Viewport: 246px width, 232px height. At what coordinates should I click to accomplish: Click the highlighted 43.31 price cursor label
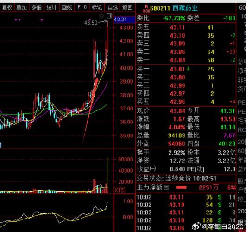pyautogui.click(x=125, y=19)
